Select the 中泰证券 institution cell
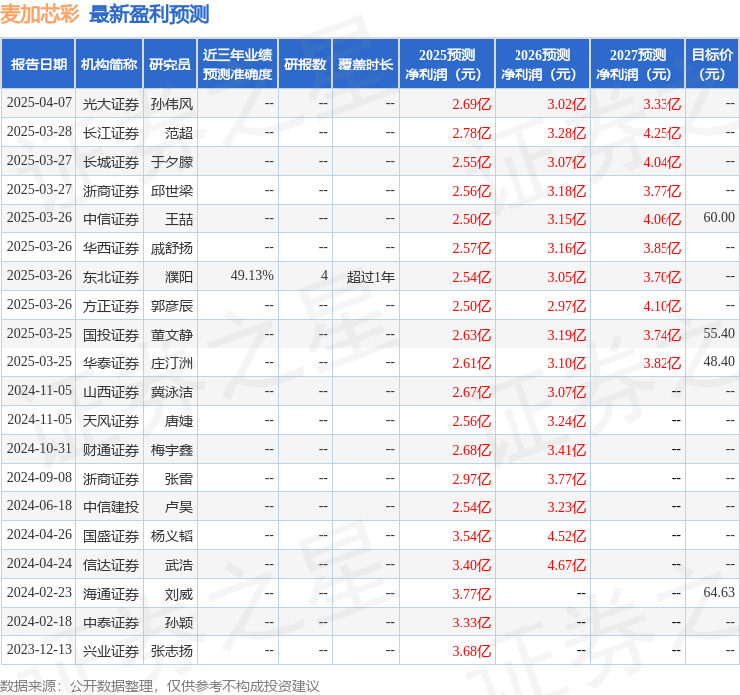Screen dimensions: 740x695 click(111, 623)
